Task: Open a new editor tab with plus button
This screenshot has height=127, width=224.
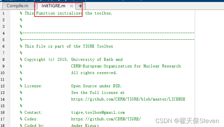Action: [81, 6]
